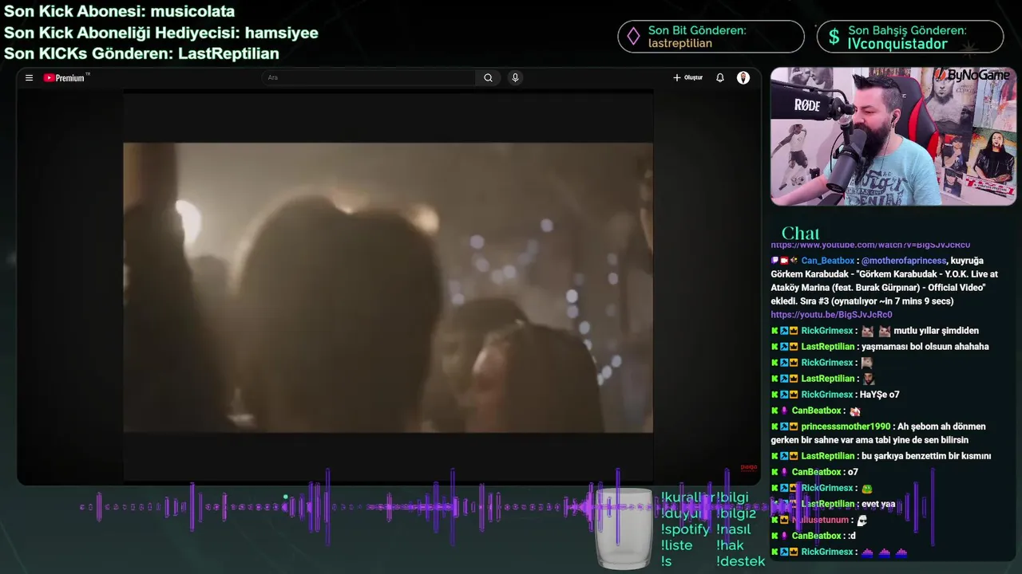This screenshot has width=1022, height=574.
Task: Open the YouTube account avatar menu
Action: tap(743, 78)
